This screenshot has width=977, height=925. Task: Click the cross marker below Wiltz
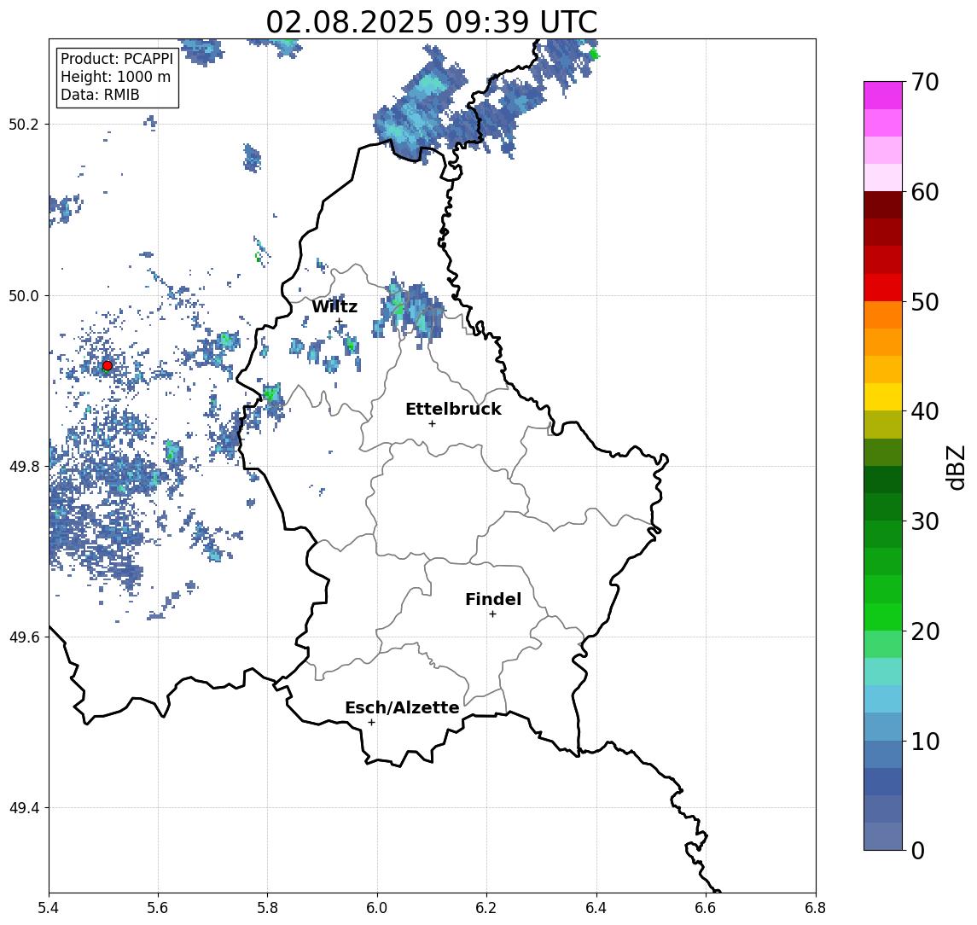pyautogui.click(x=339, y=322)
